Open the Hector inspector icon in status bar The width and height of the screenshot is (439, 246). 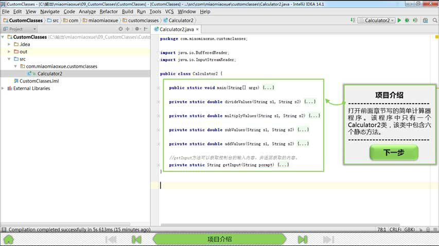(428, 230)
